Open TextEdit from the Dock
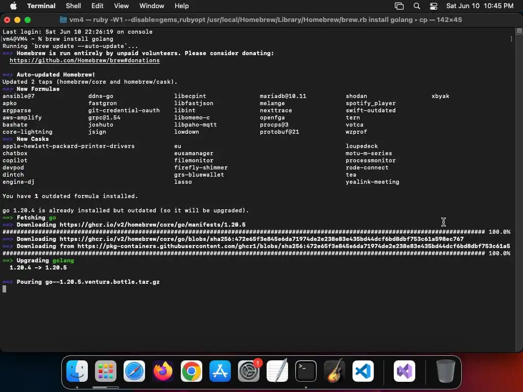This screenshot has height=392, width=523. pos(277,371)
